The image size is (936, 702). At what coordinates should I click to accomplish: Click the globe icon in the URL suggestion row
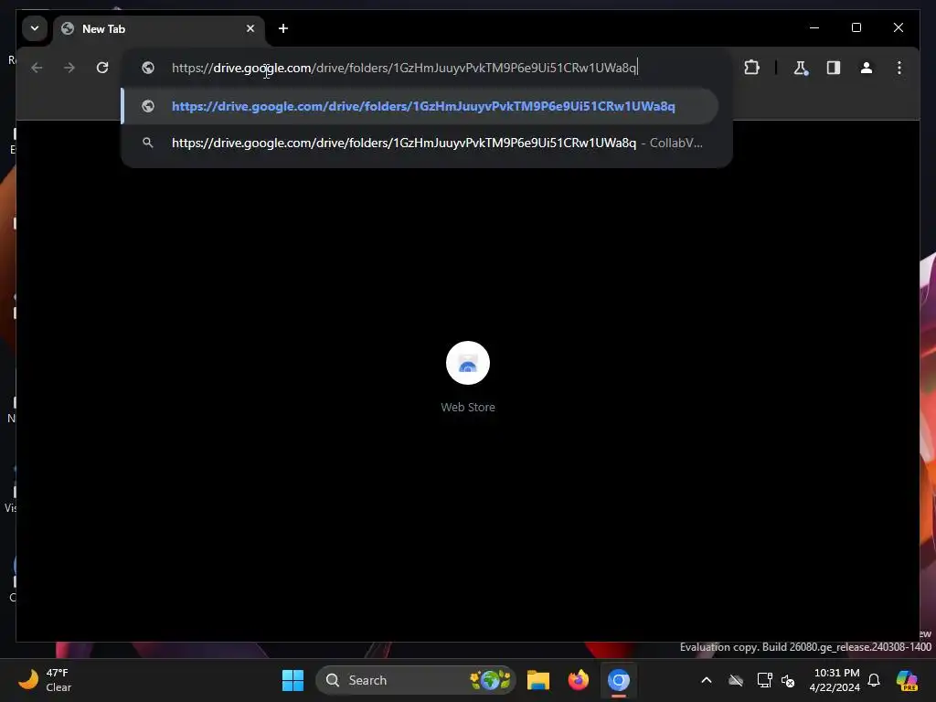[x=148, y=106]
